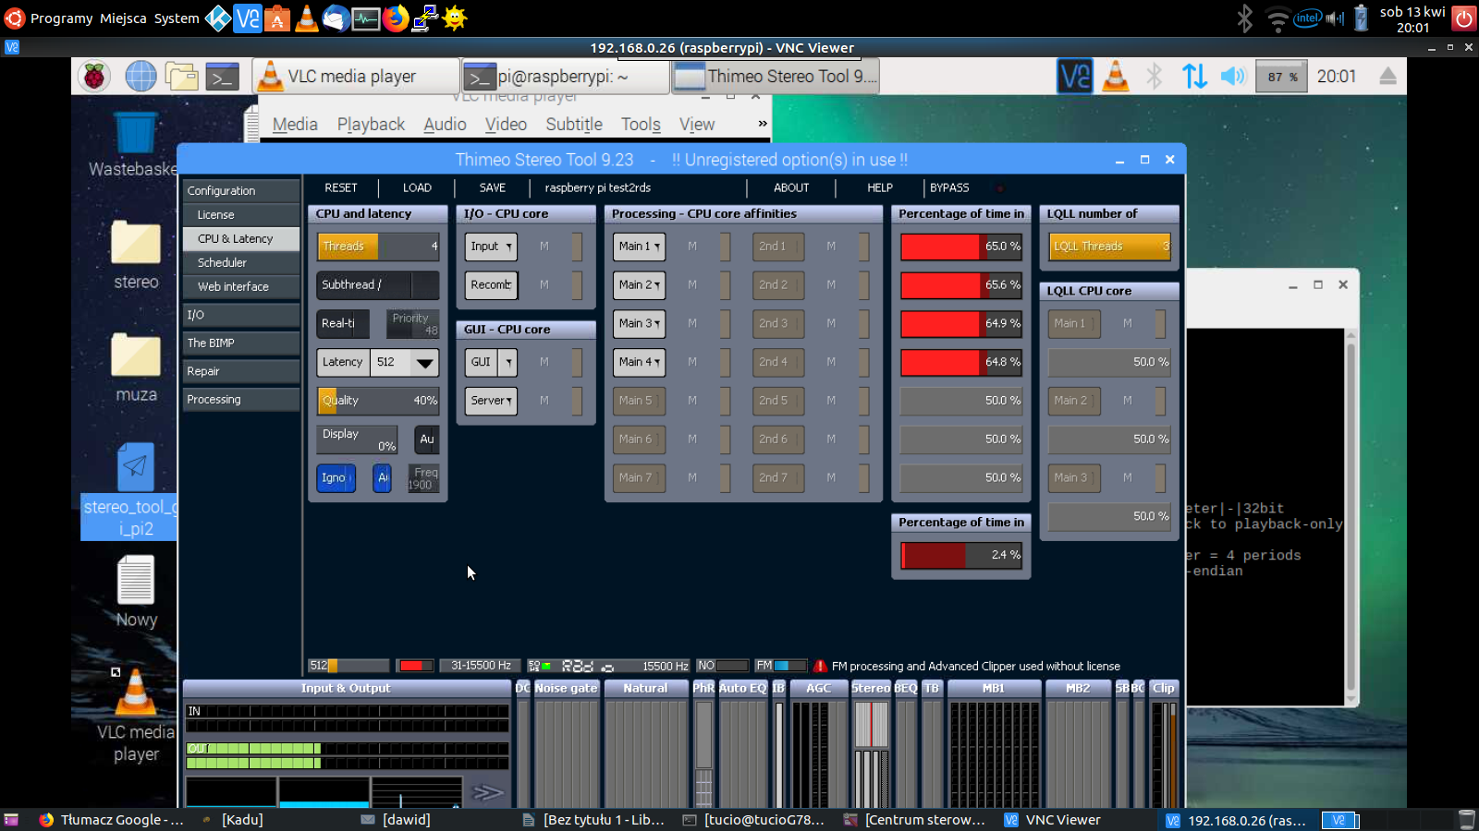Toggle the M option beside Main 1 affinity

tap(692, 247)
